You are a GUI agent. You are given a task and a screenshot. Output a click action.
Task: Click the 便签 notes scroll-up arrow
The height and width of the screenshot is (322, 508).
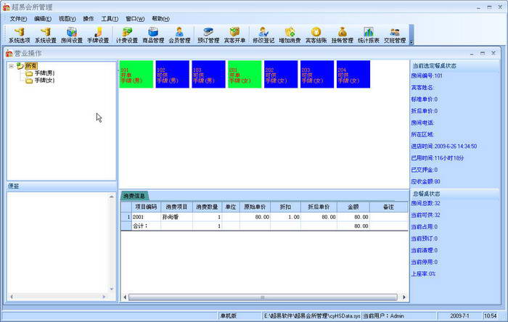point(112,197)
